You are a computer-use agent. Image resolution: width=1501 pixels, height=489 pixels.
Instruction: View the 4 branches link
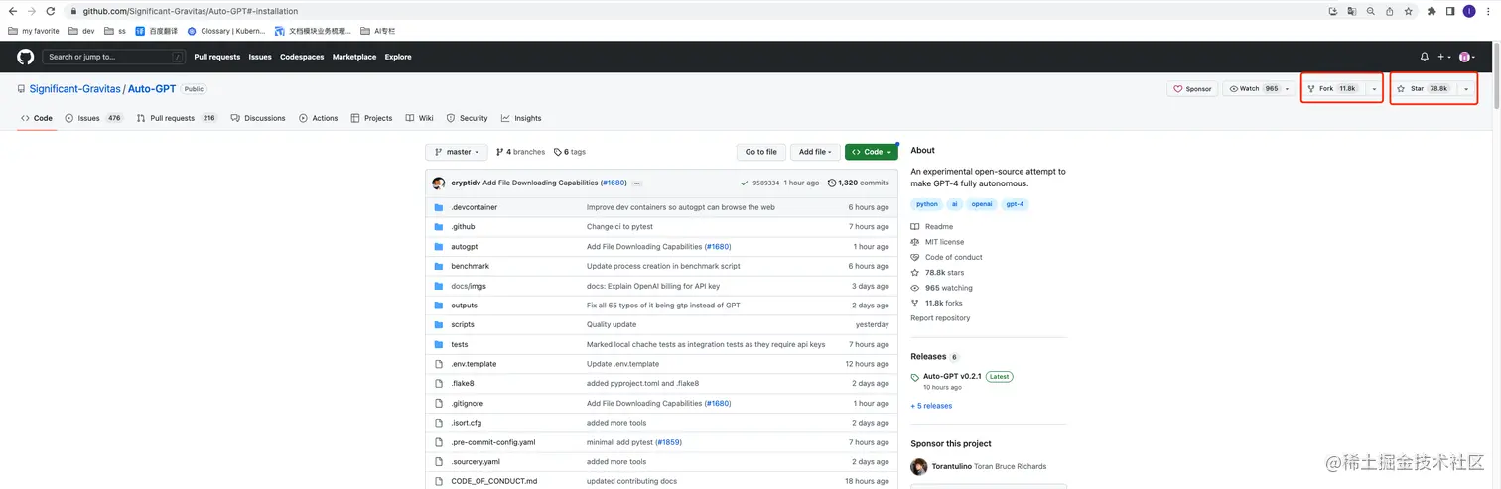tap(521, 152)
